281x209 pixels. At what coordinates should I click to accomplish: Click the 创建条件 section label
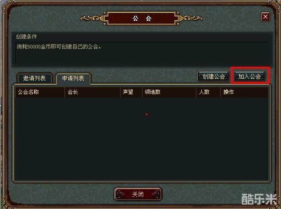26,37
